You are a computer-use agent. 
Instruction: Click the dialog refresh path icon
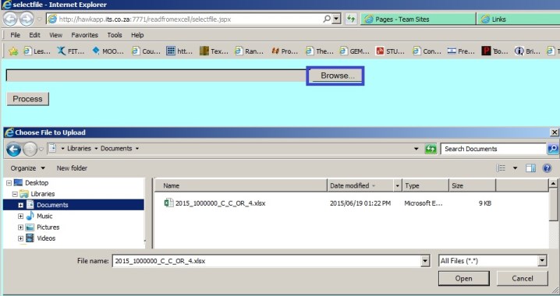click(431, 149)
